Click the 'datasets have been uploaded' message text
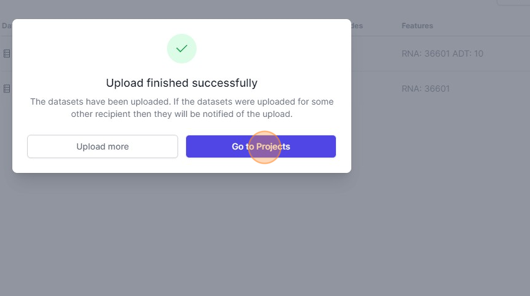This screenshot has height=296, width=530. [x=182, y=102]
